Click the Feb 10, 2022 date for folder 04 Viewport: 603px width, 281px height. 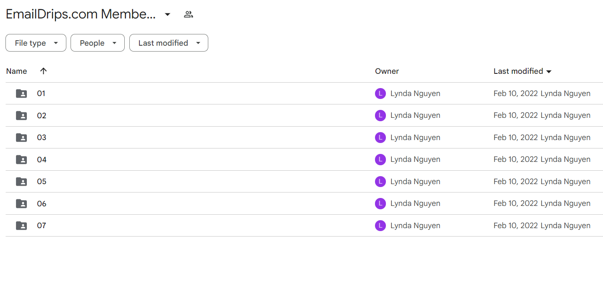[516, 159]
